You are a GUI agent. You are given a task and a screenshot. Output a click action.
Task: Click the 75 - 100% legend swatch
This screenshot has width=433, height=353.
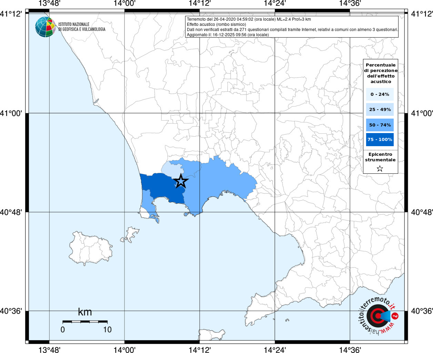coord(380,140)
